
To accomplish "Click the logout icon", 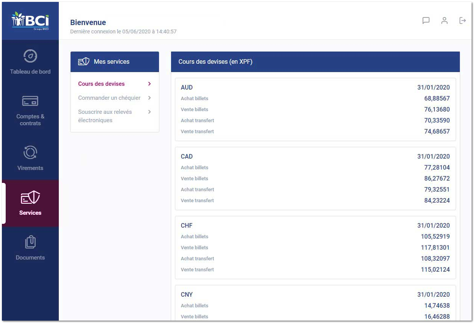I will (462, 20).
